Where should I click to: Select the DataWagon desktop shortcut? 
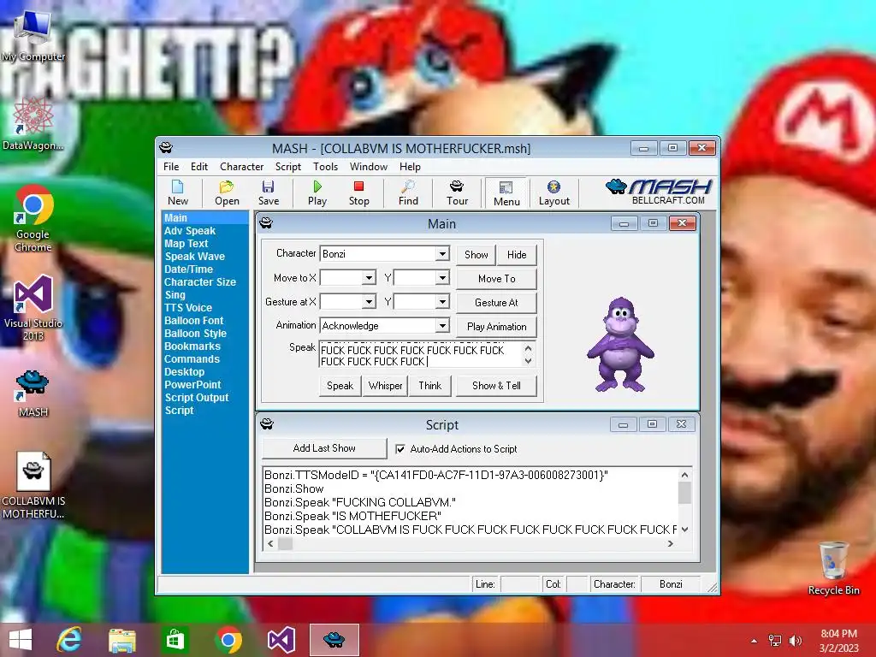tap(33, 124)
